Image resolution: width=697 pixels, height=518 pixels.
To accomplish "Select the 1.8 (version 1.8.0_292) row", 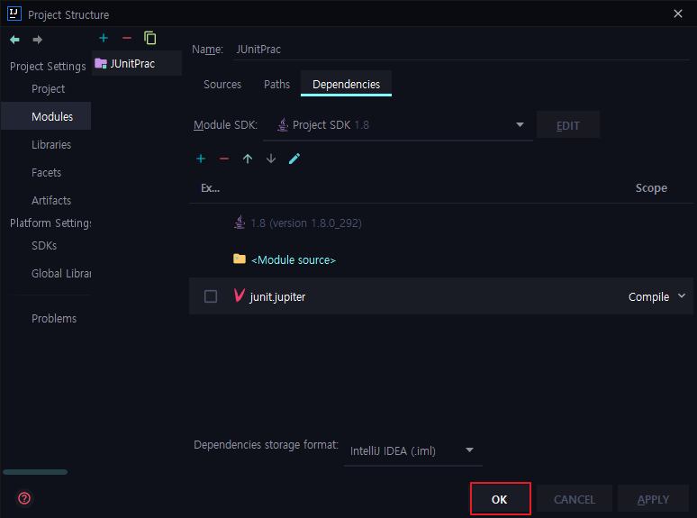I will [x=441, y=223].
